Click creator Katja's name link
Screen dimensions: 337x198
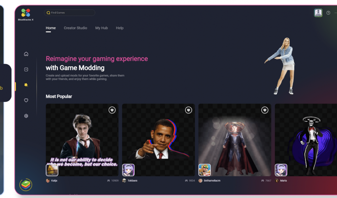pyautogui.click(x=54, y=181)
